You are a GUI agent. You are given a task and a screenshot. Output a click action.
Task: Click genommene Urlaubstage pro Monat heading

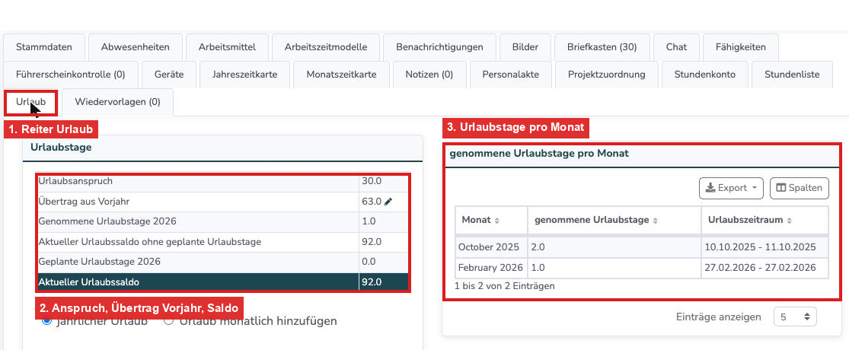coord(539,154)
